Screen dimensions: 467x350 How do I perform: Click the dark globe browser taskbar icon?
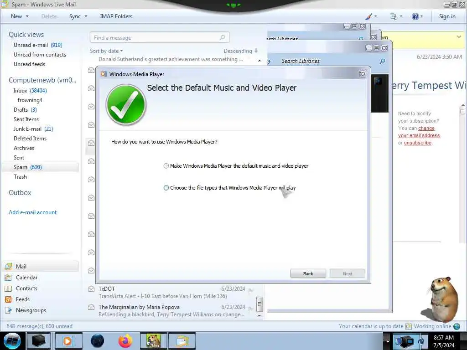point(97,341)
